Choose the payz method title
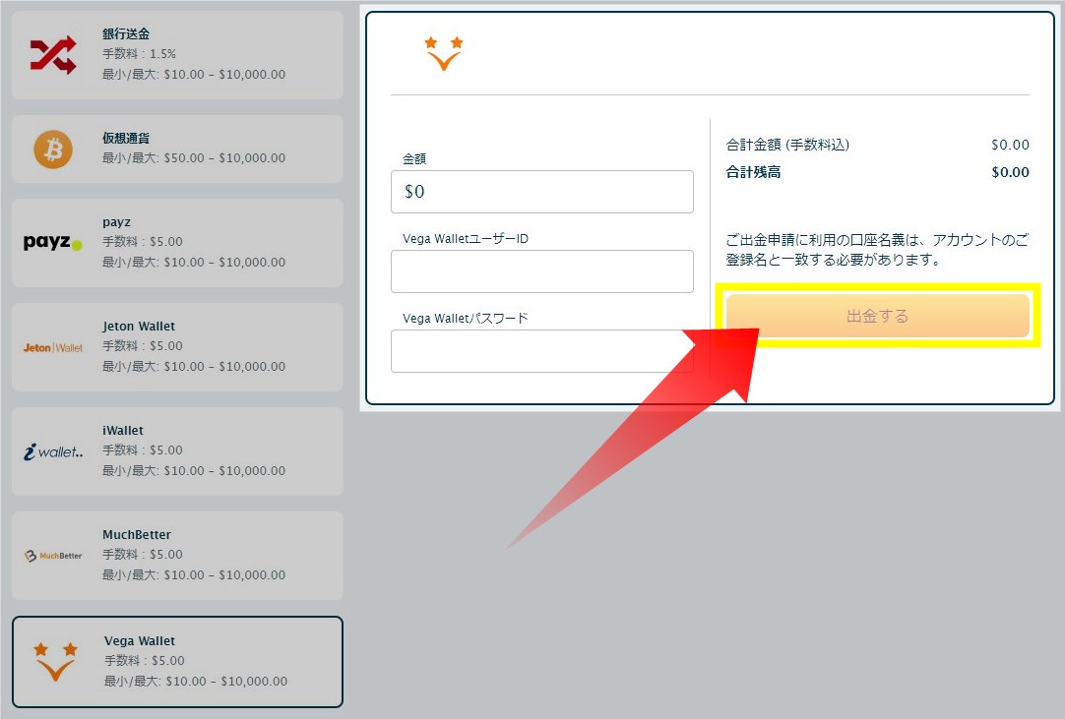The image size is (1065, 719). pyautogui.click(x=117, y=222)
